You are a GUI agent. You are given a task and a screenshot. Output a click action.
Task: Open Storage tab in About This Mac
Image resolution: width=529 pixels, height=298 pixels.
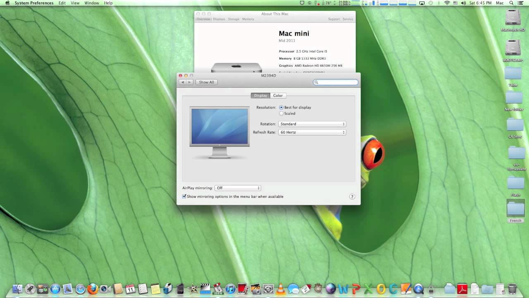click(x=234, y=19)
